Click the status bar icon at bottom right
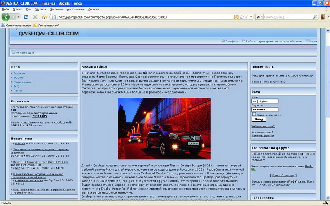330x206 pixels. 325,203
